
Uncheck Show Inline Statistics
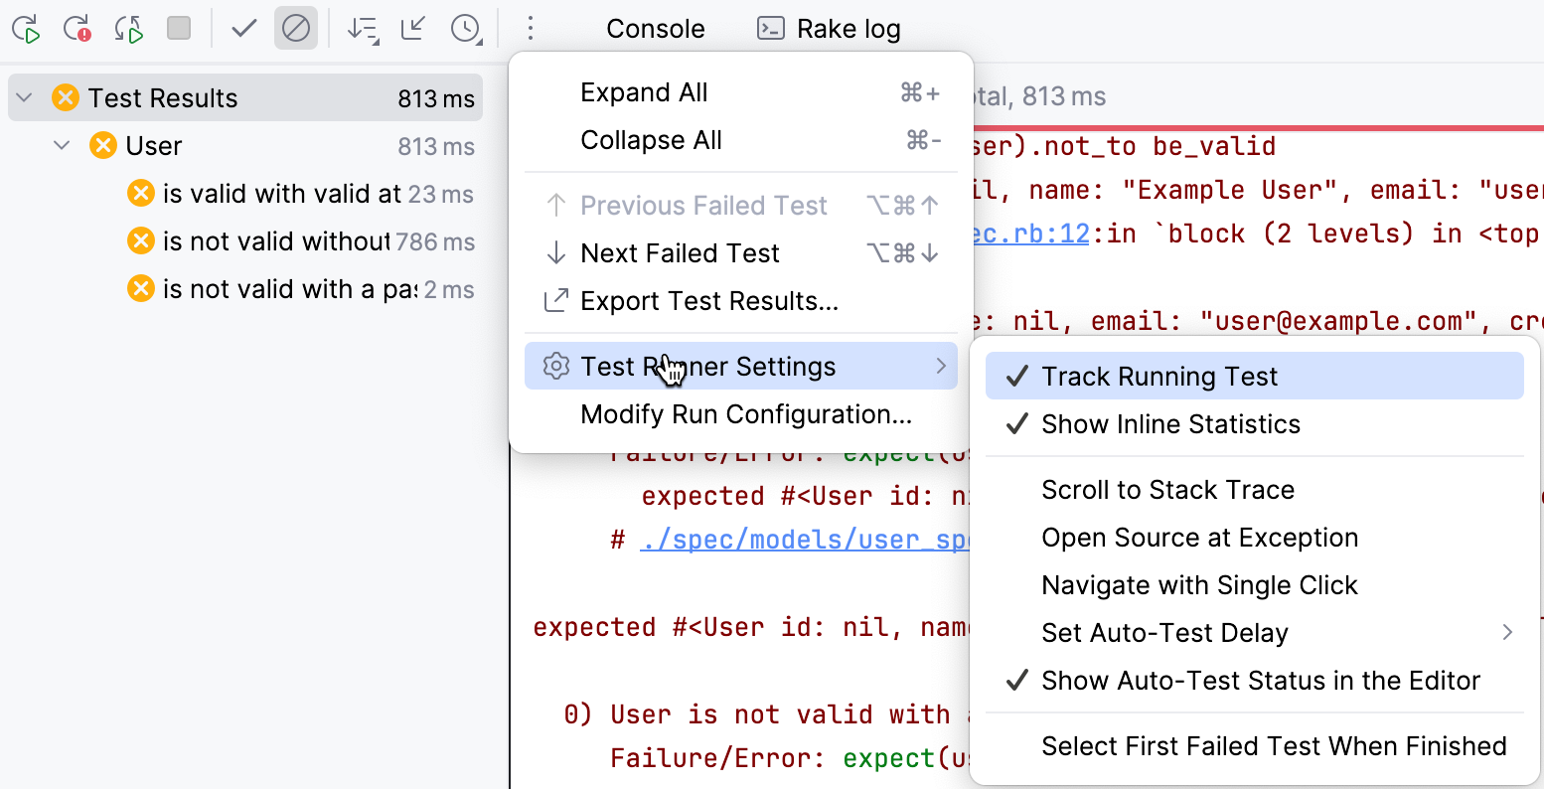(x=1170, y=424)
